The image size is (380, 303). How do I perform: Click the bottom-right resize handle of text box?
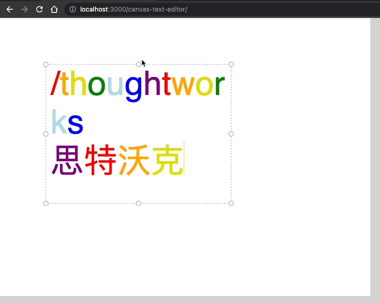231,203
